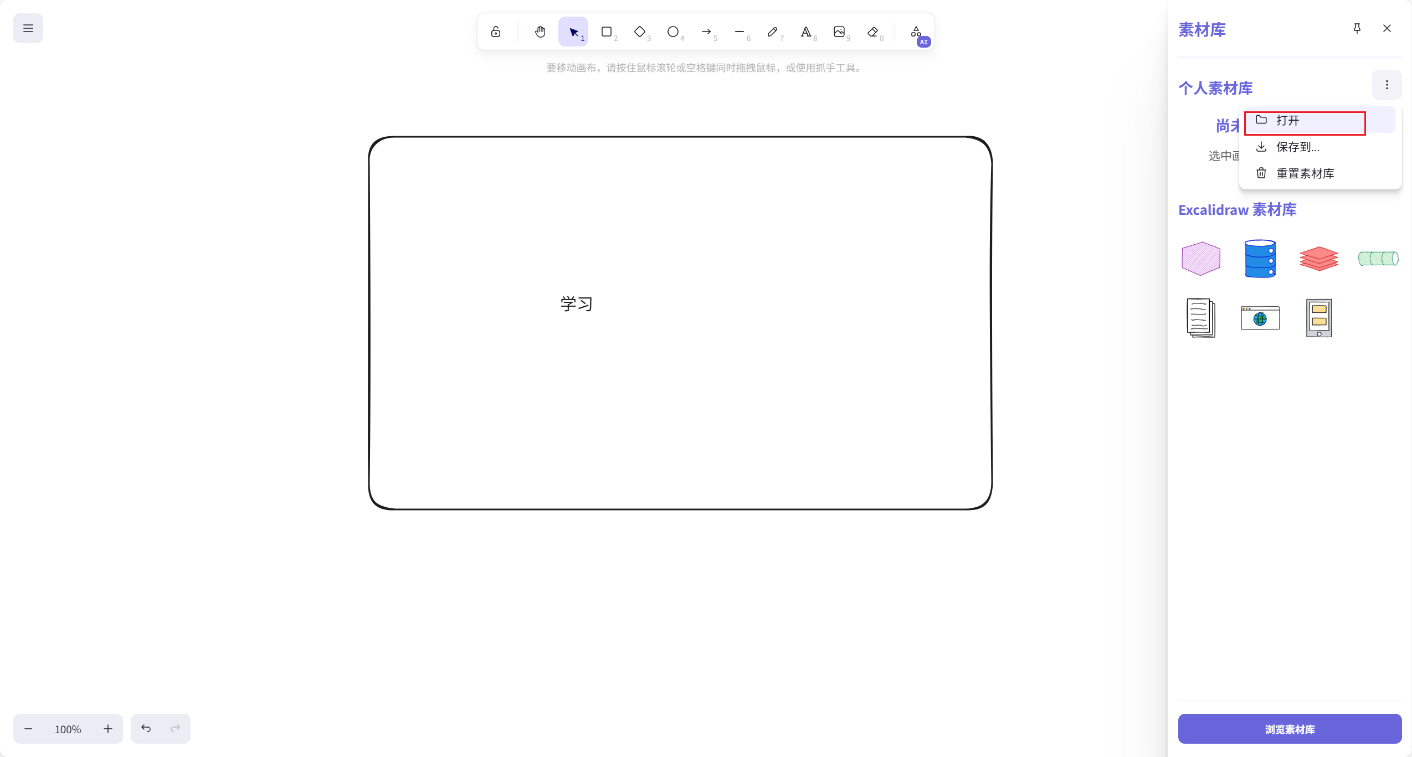Zoom in with the plus button

(108, 729)
